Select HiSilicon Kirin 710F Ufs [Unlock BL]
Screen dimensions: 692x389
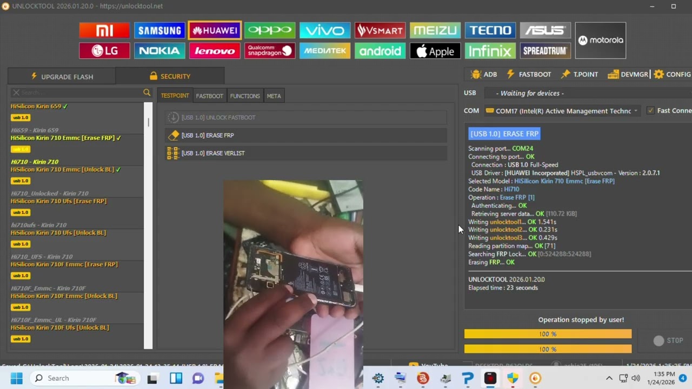click(60, 327)
